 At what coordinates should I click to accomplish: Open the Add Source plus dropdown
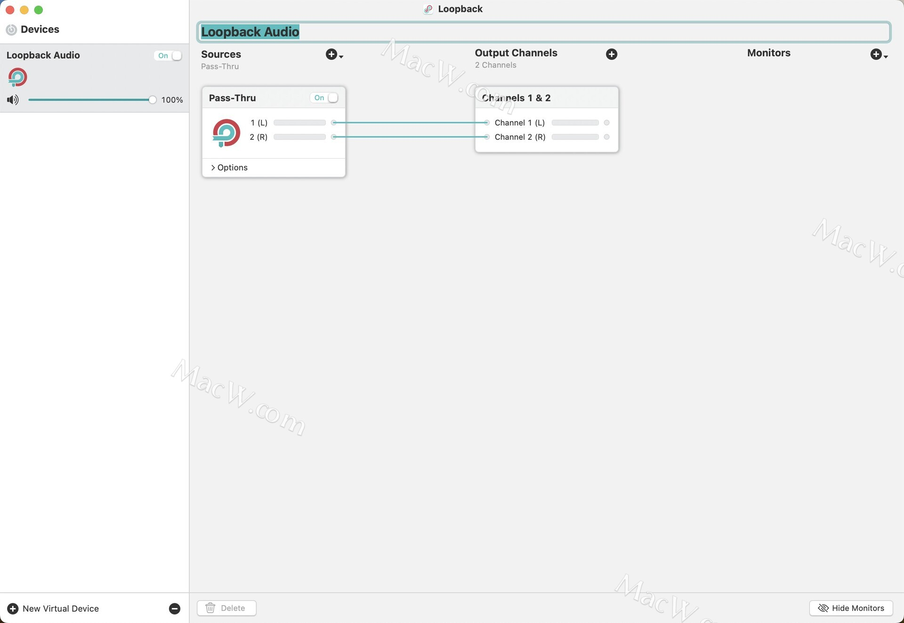coord(334,55)
